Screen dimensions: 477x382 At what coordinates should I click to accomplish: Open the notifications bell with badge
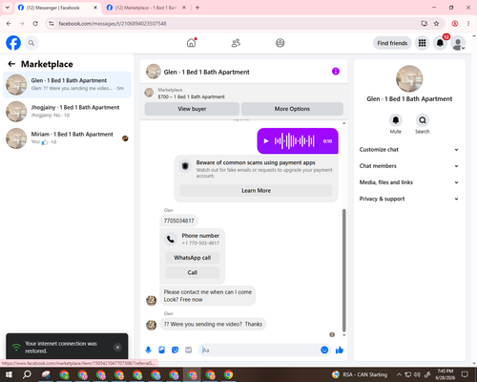coord(440,43)
